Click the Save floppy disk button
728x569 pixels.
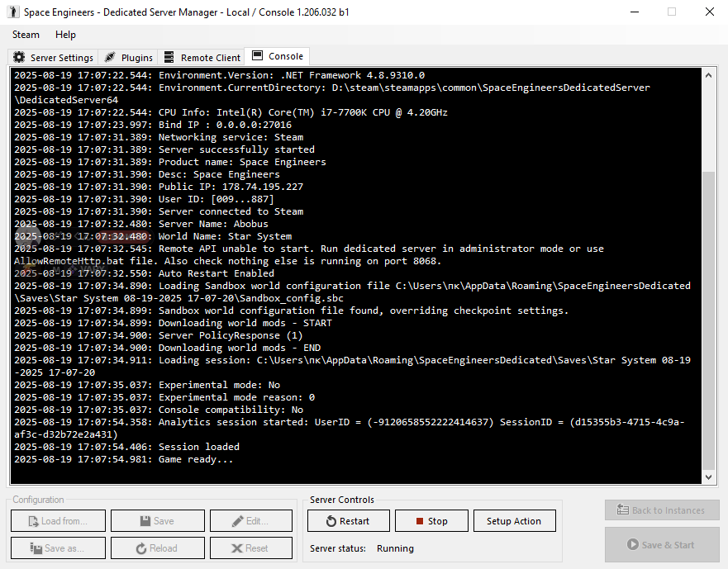pyautogui.click(x=158, y=521)
